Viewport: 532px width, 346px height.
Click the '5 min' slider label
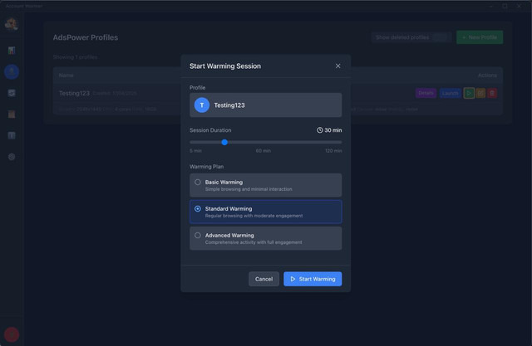click(x=195, y=151)
